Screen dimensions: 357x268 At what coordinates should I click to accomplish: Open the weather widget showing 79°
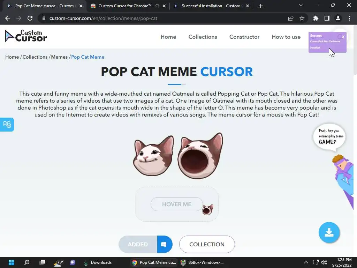[58, 262]
